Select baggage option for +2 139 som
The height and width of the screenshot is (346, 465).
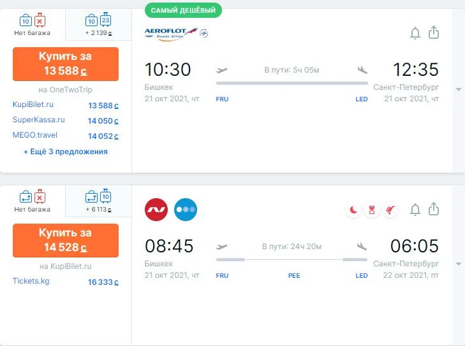click(98, 25)
